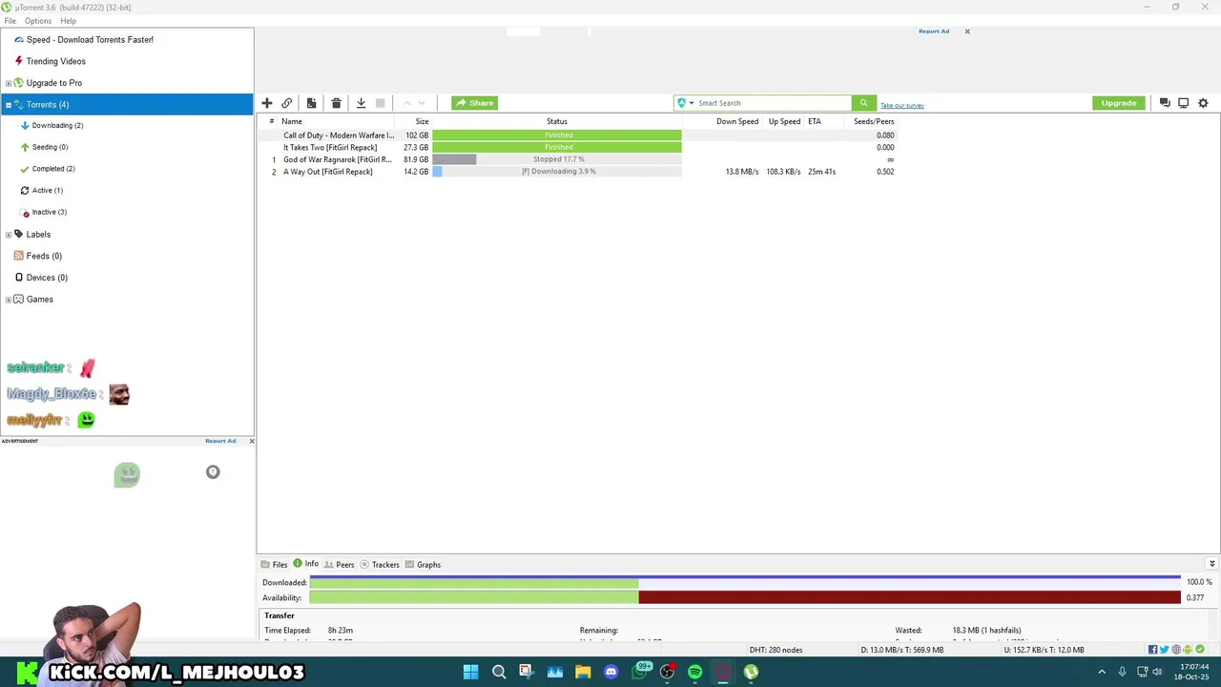1221x687 pixels.
Task: Click Report Ad link above toolbar
Action: (x=934, y=31)
